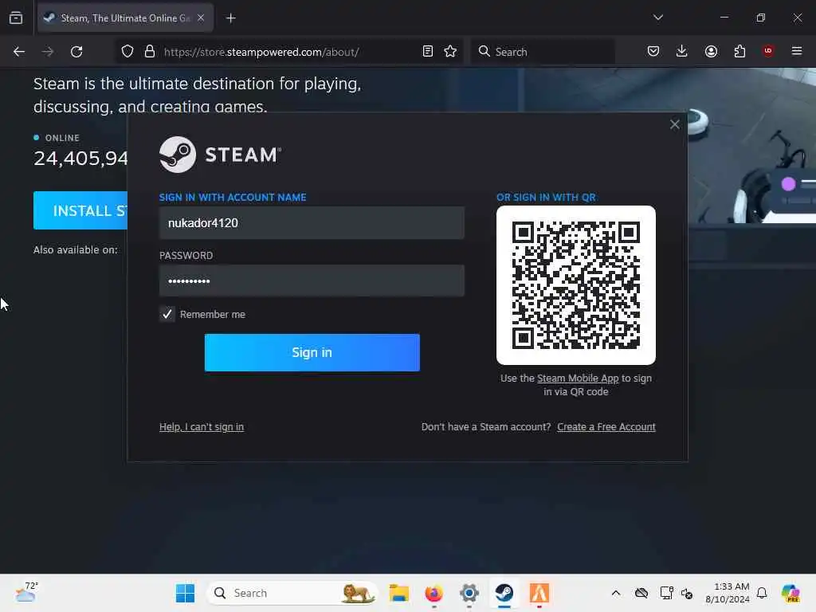Click Create a Free Account link

[x=606, y=427]
